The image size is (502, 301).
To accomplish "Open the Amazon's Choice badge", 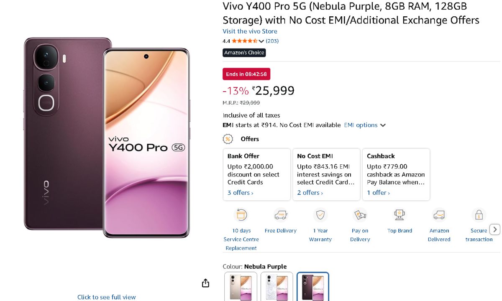I will [x=244, y=53].
